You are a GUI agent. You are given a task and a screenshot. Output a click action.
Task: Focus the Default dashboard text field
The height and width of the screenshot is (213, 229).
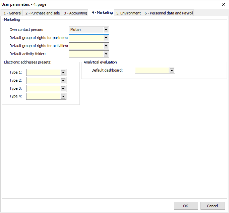[152, 71]
